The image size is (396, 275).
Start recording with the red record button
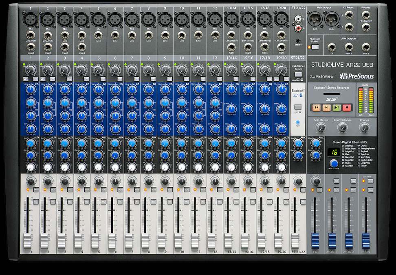click(x=347, y=108)
